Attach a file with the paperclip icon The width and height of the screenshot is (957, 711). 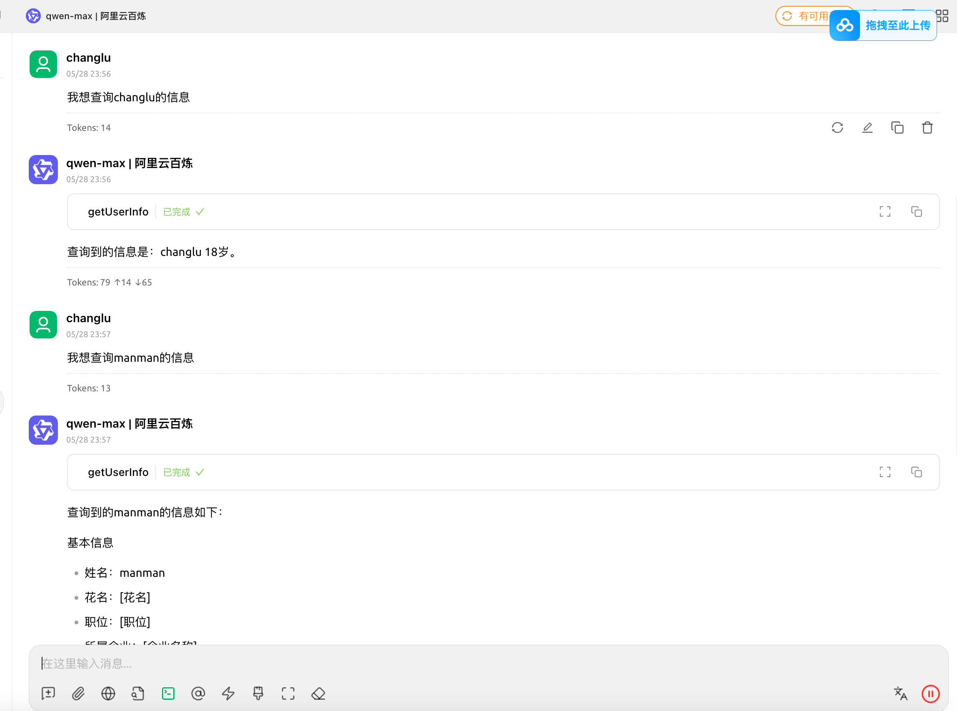pyautogui.click(x=78, y=693)
